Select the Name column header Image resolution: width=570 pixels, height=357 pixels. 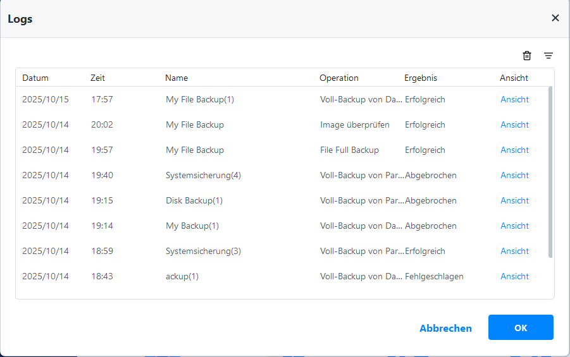point(177,78)
